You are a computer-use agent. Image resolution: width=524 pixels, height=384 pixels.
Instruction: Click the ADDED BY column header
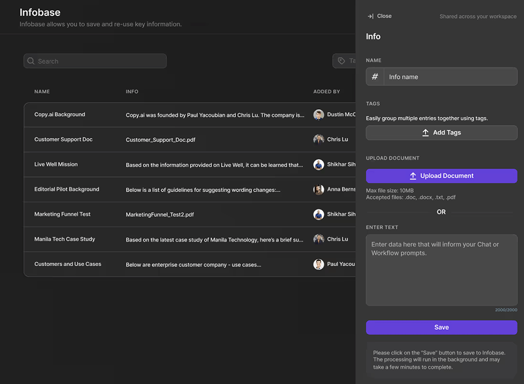pos(326,91)
